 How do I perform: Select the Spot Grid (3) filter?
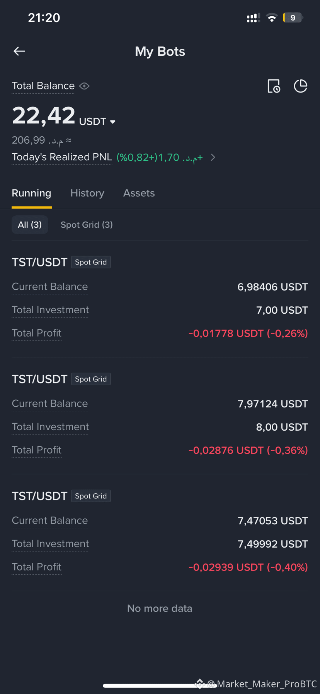click(87, 225)
